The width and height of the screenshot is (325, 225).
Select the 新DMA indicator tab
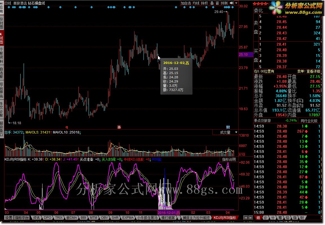[71, 218]
